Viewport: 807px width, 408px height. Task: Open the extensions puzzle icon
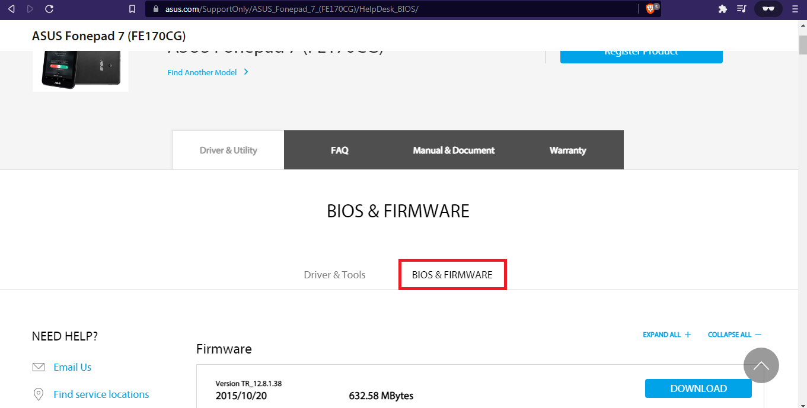click(x=722, y=9)
